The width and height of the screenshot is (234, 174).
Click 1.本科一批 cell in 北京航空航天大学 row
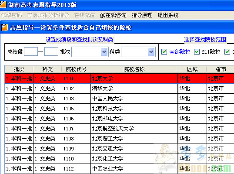coord(19,129)
